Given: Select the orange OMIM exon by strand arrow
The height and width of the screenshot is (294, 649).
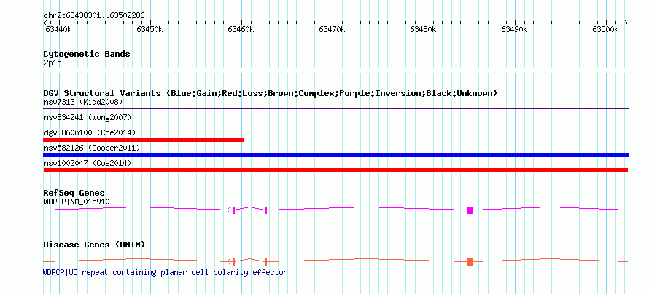Looking at the screenshot, I should 234,262.
